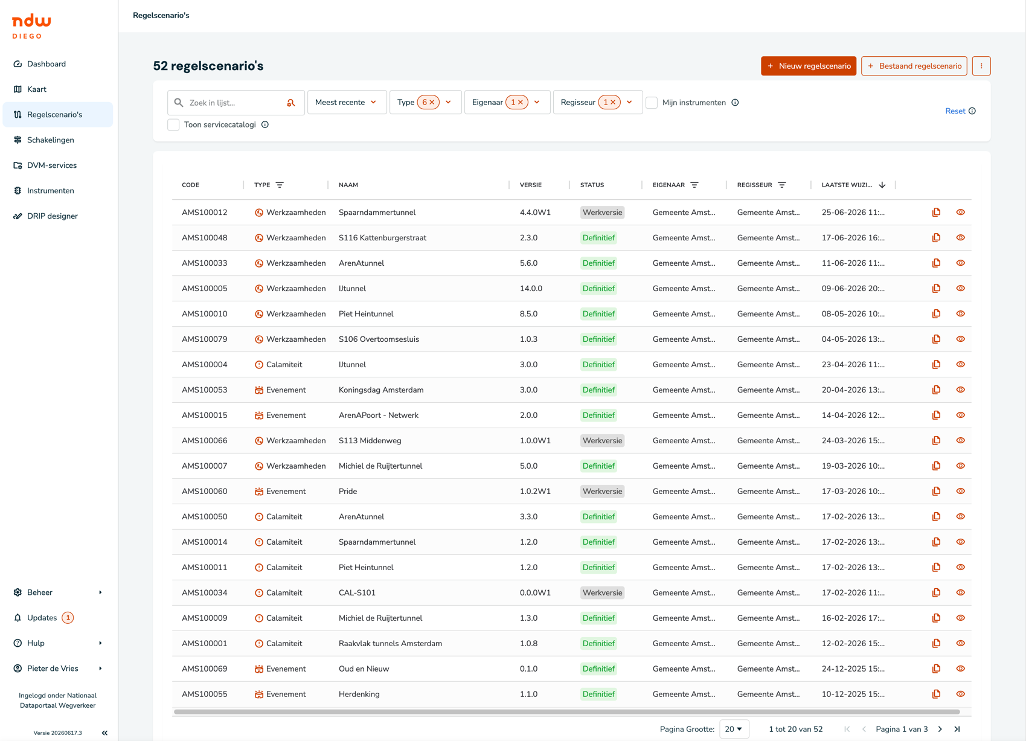Collapse the sidebar with double chevron
This screenshot has width=1026, height=741.
pos(104,733)
